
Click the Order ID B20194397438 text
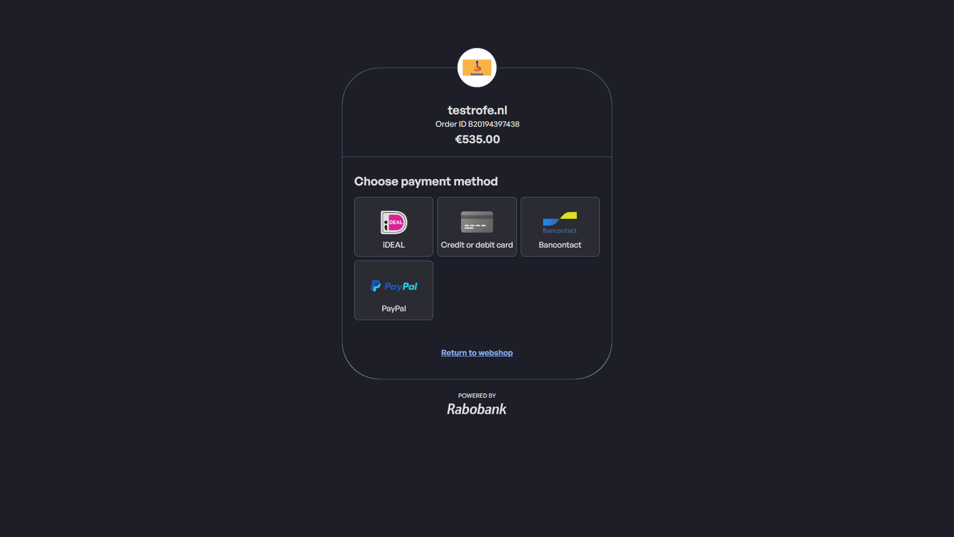point(477,124)
